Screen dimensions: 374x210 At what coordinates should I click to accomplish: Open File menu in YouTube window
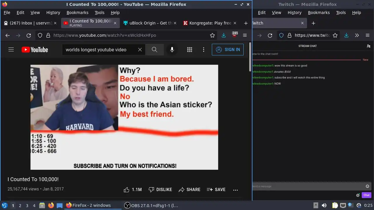pyautogui.click(x=7, y=13)
